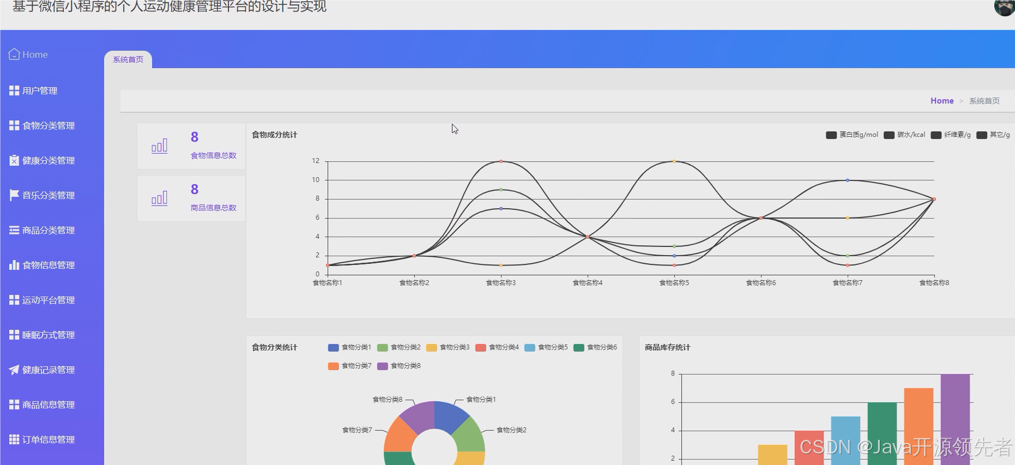
Task: Click the 食物名称7 data point at 10
Action: (x=848, y=180)
